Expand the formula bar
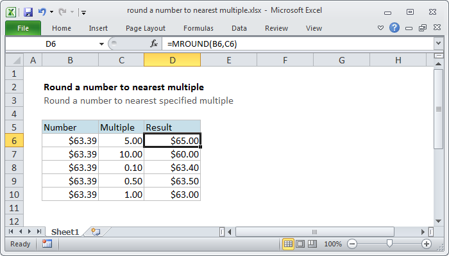Viewport: 449px width, 256px height. [x=438, y=44]
